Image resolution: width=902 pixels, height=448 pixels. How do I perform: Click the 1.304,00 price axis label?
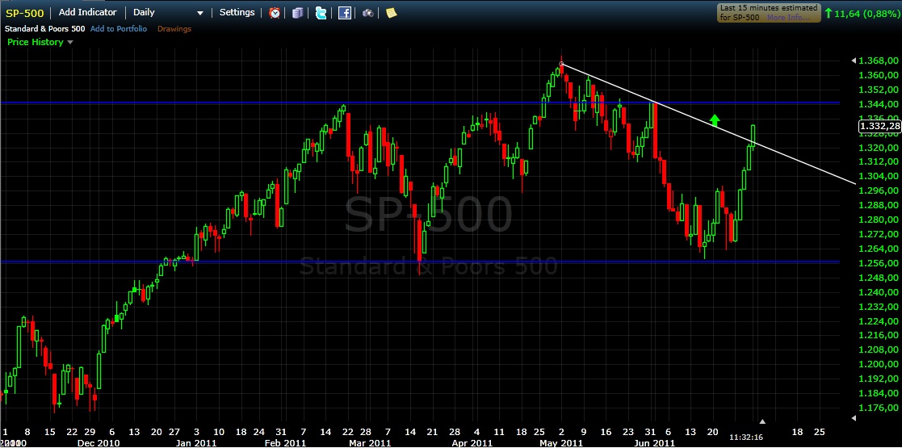coord(879,177)
